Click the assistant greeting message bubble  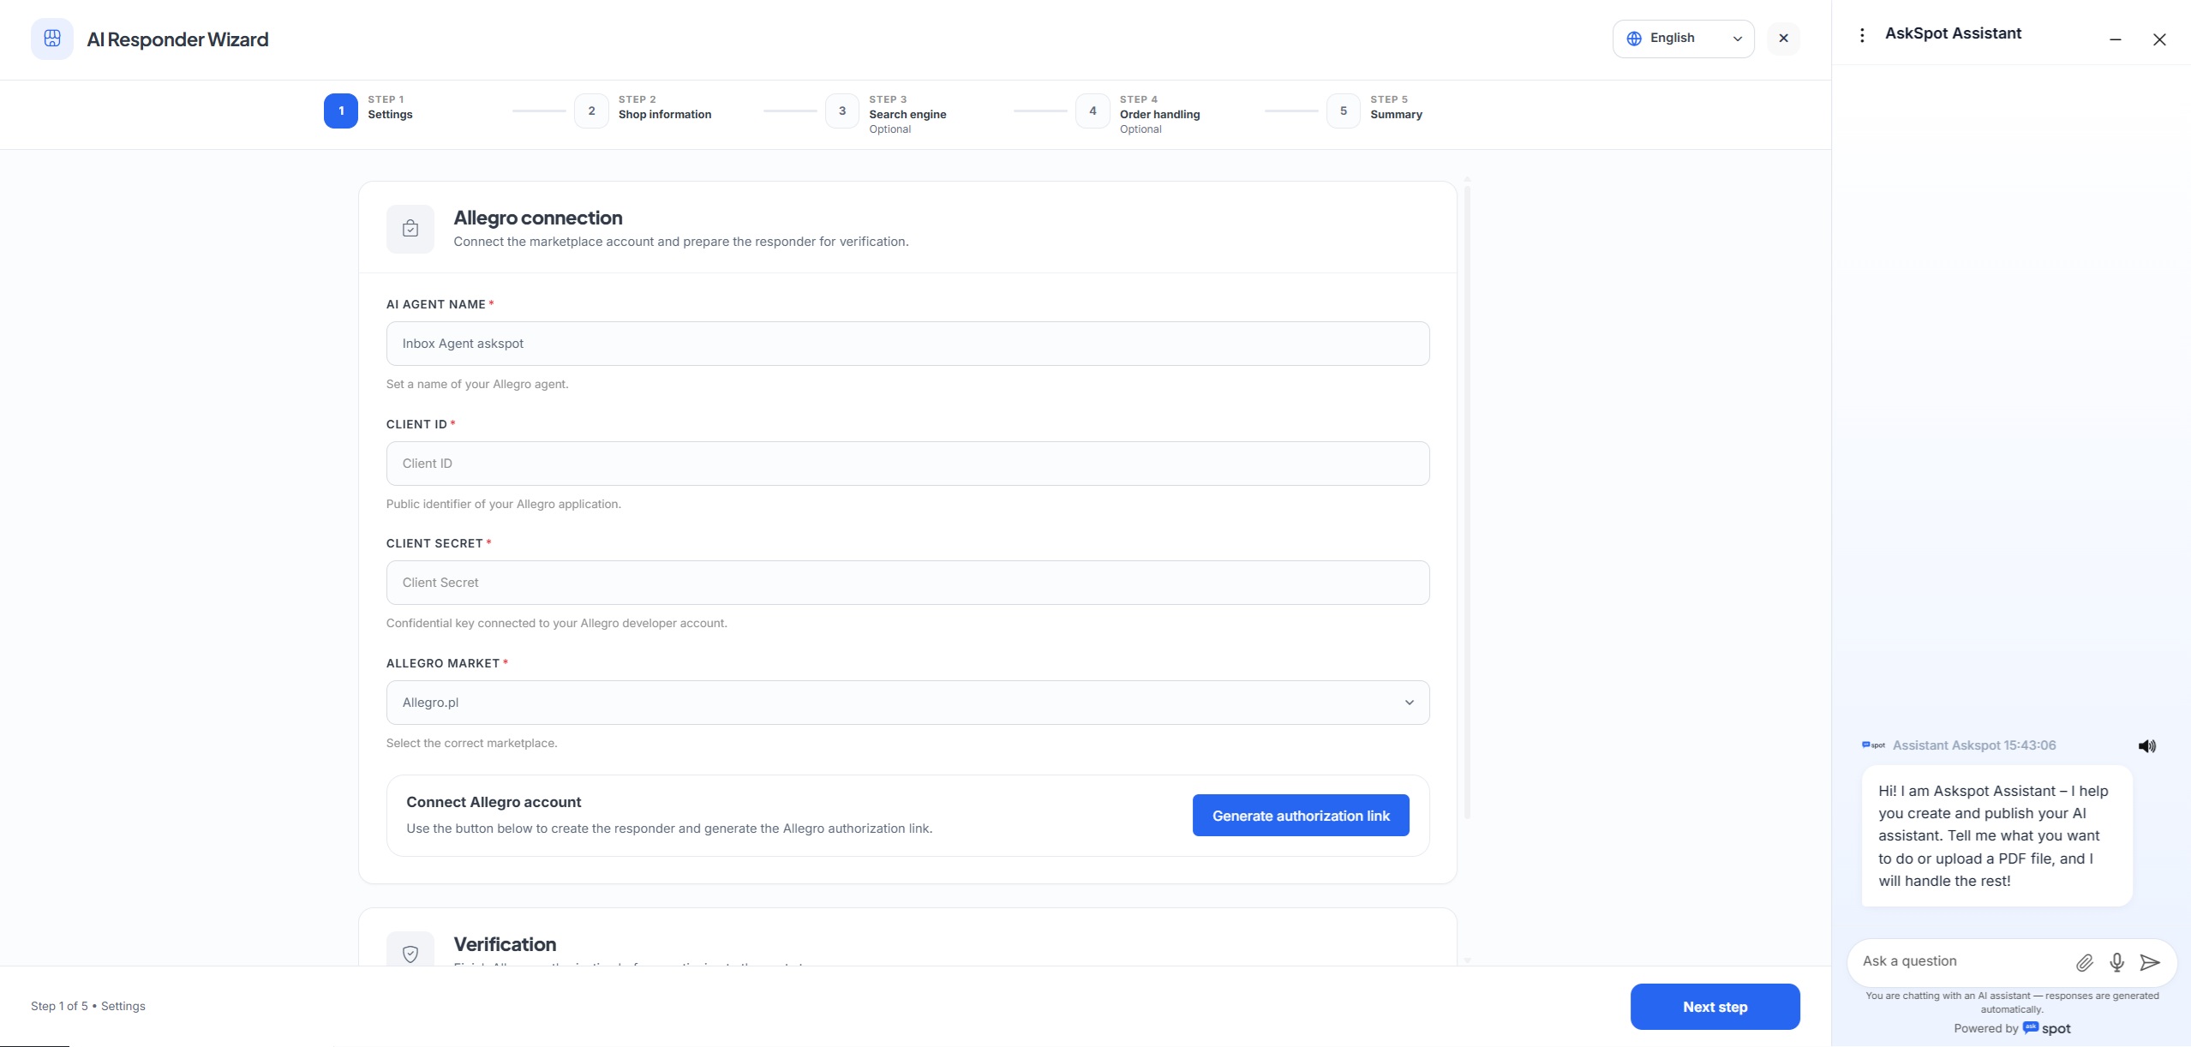coord(1996,835)
